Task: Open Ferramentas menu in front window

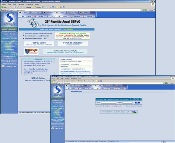Action: (74, 79)
